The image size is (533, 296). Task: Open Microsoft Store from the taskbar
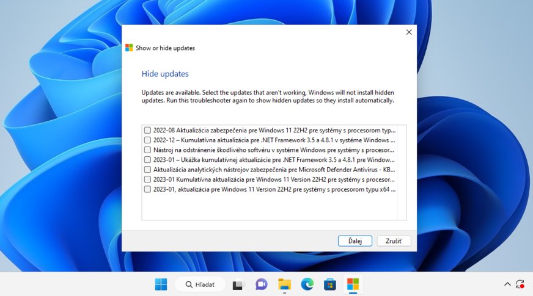(330, 284)
